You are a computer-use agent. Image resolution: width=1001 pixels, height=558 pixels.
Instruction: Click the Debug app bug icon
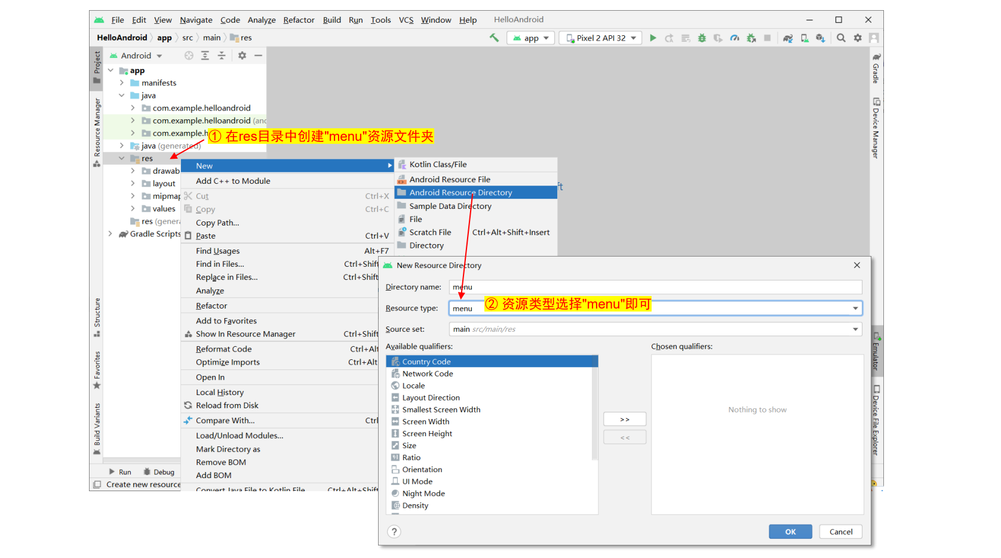coord(702,38)
